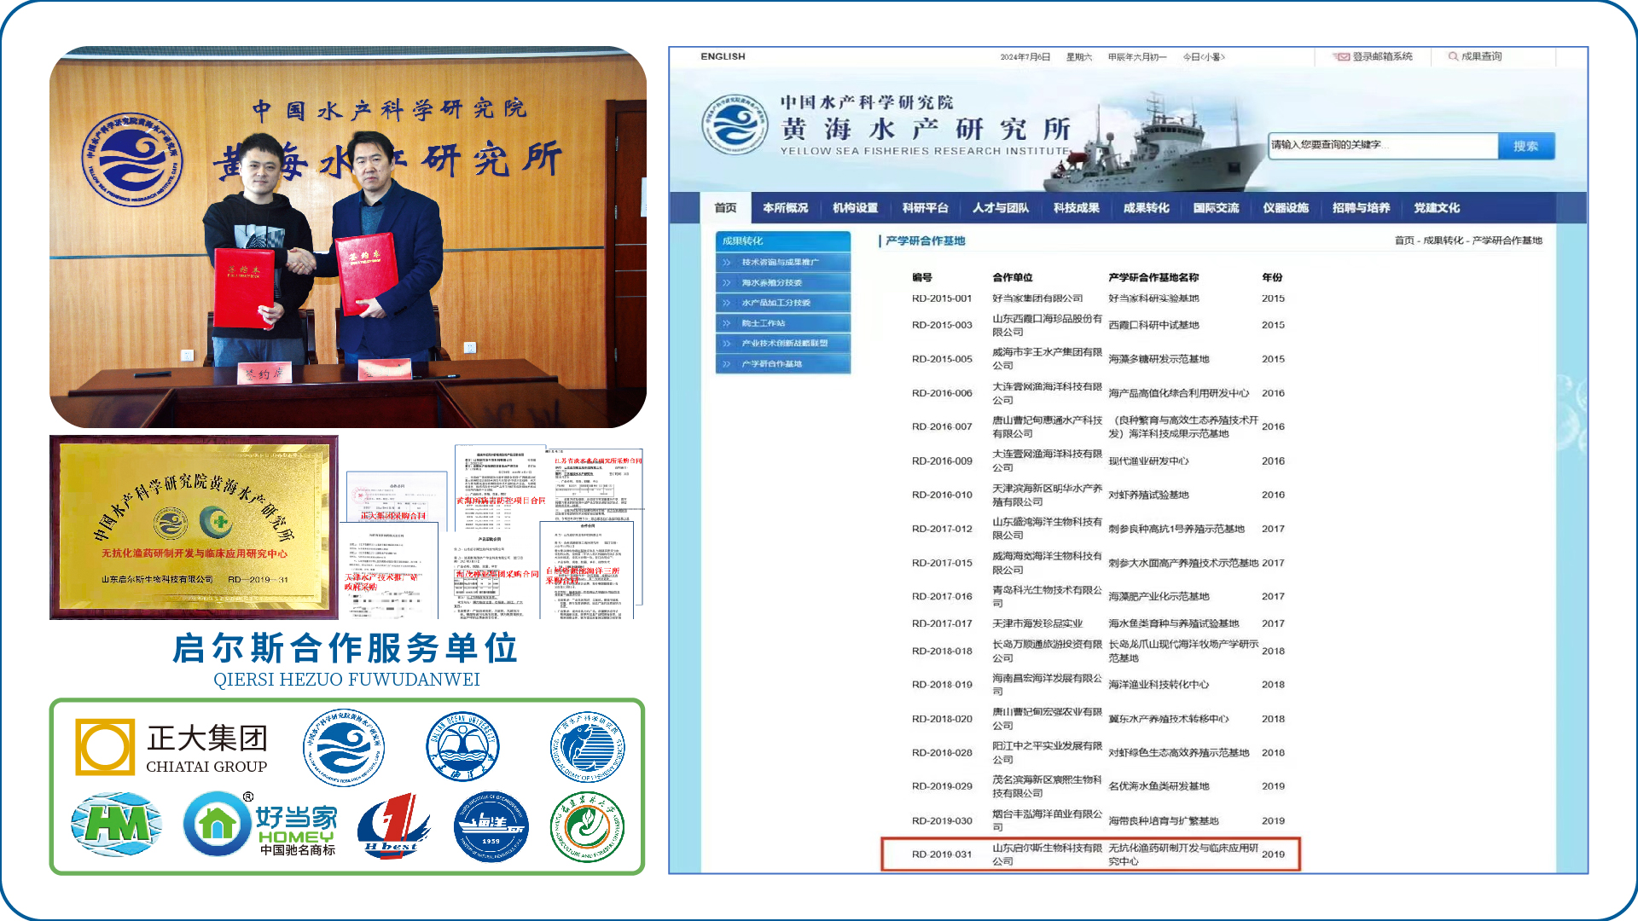Select 产学研合作基地 in sidebar
1638x921 pixels.
tap(783, 364)
